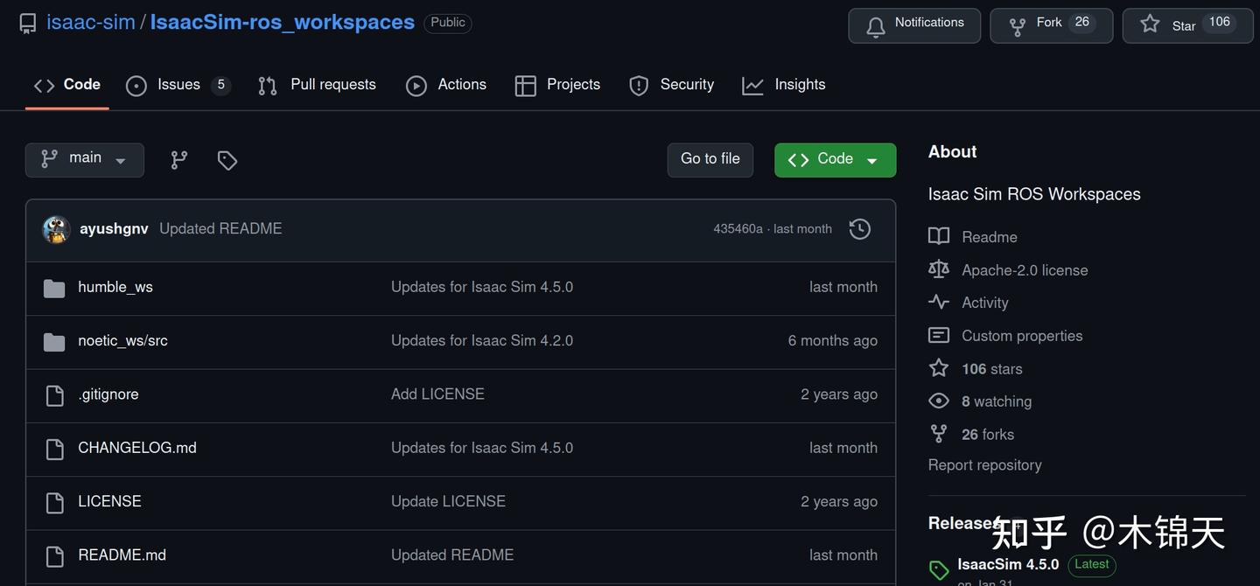Open the isaac-sim organization link
The image size is (1260, 586).
coord(90,23)
